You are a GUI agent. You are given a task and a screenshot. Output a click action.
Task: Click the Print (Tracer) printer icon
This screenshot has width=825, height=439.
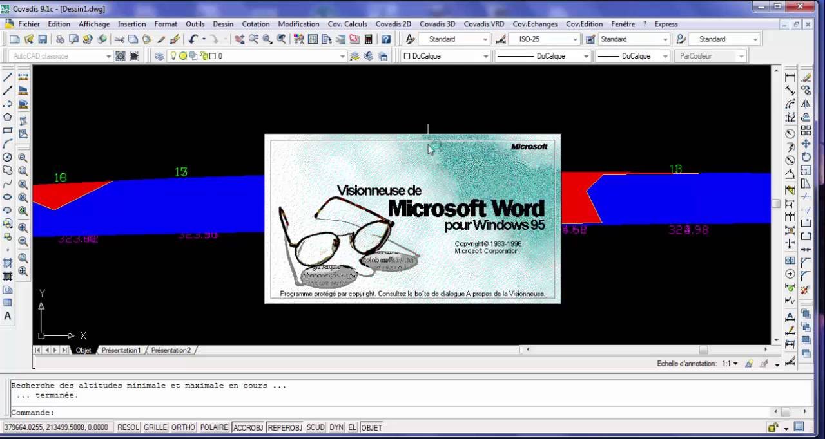coord(60,39)
